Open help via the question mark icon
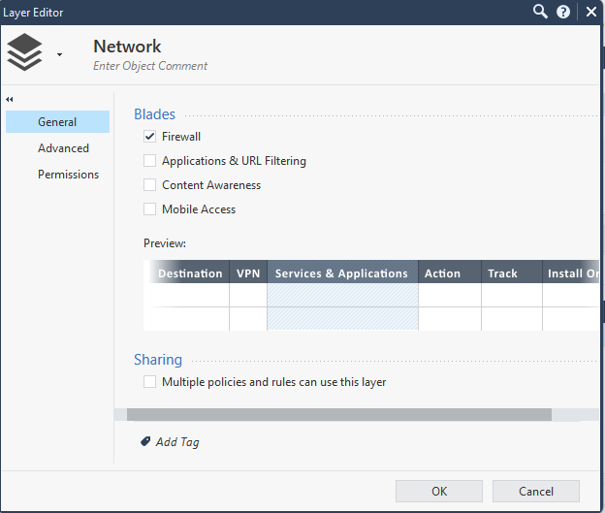 pyautogui.click(x=563, y=12)
